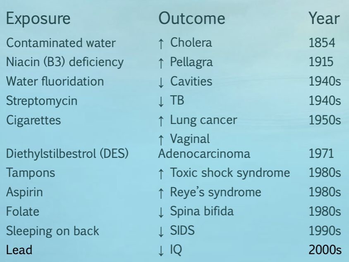Select Niacin (B3) deficiency entry
Image resolution: width=349 pixels, height=262 pixels.
tap(65, 62)
